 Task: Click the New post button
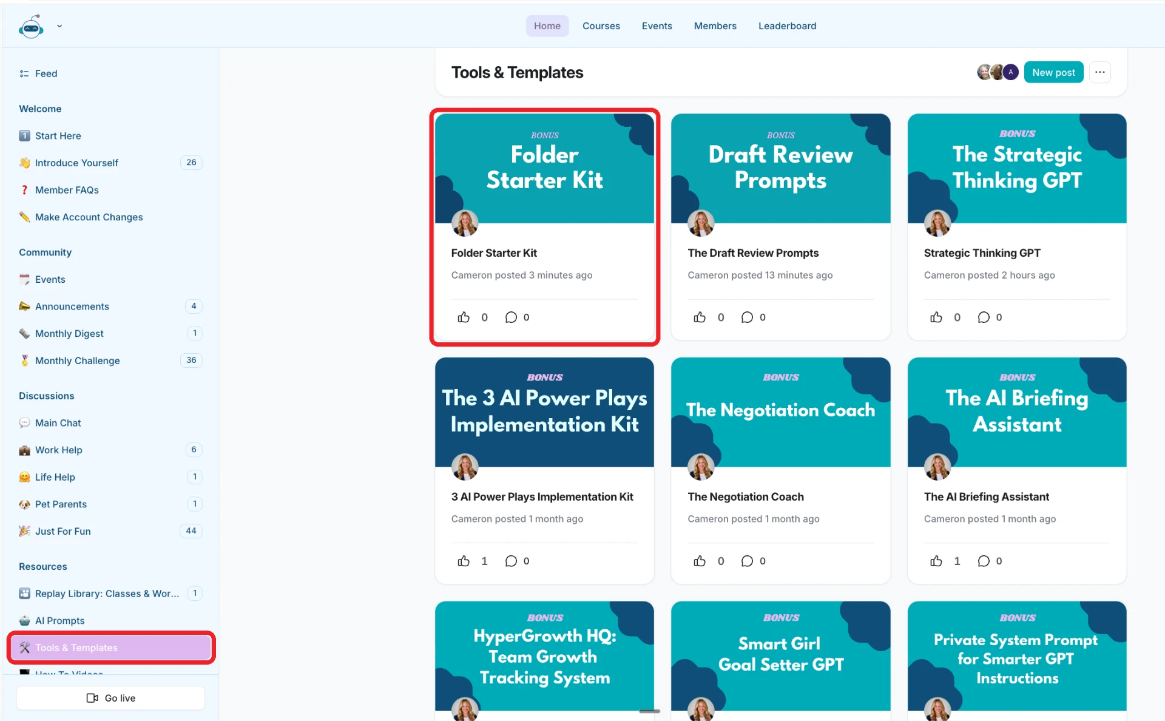tap(1053, 72)
